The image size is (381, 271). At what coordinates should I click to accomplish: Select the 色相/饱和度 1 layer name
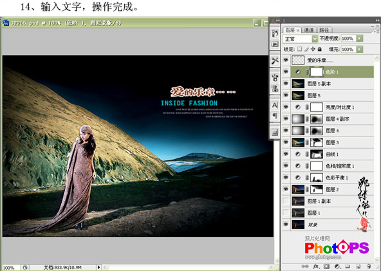(340, 166)
